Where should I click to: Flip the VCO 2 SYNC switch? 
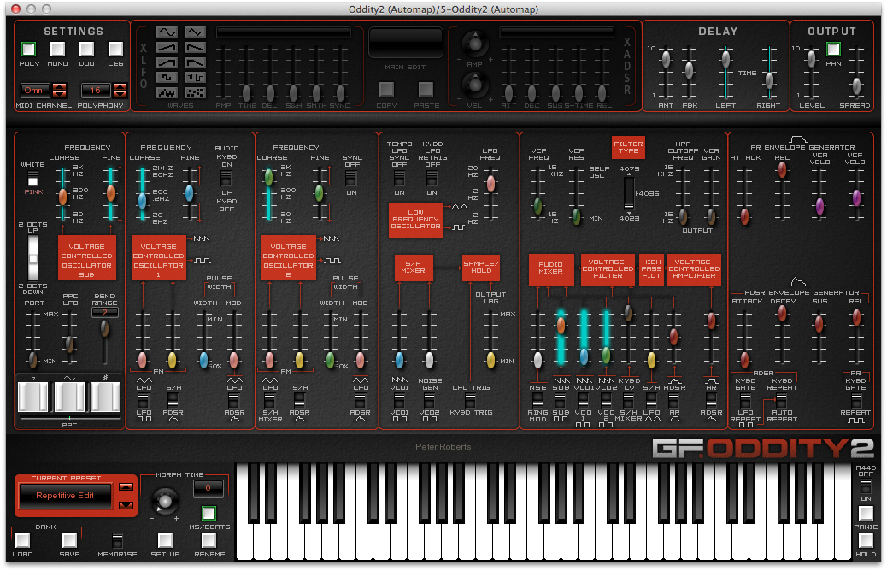point(350,179)
